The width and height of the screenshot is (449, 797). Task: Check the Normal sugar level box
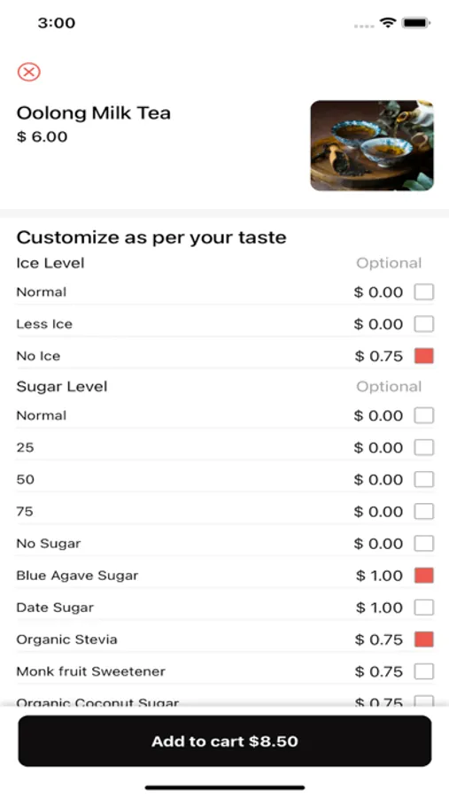click(423, 415)
